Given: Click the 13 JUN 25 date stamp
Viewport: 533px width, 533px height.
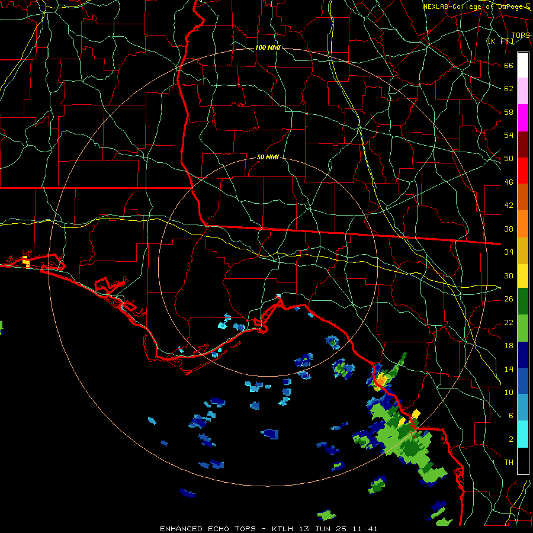Looking at the screenshot, I should click(323, 529).
